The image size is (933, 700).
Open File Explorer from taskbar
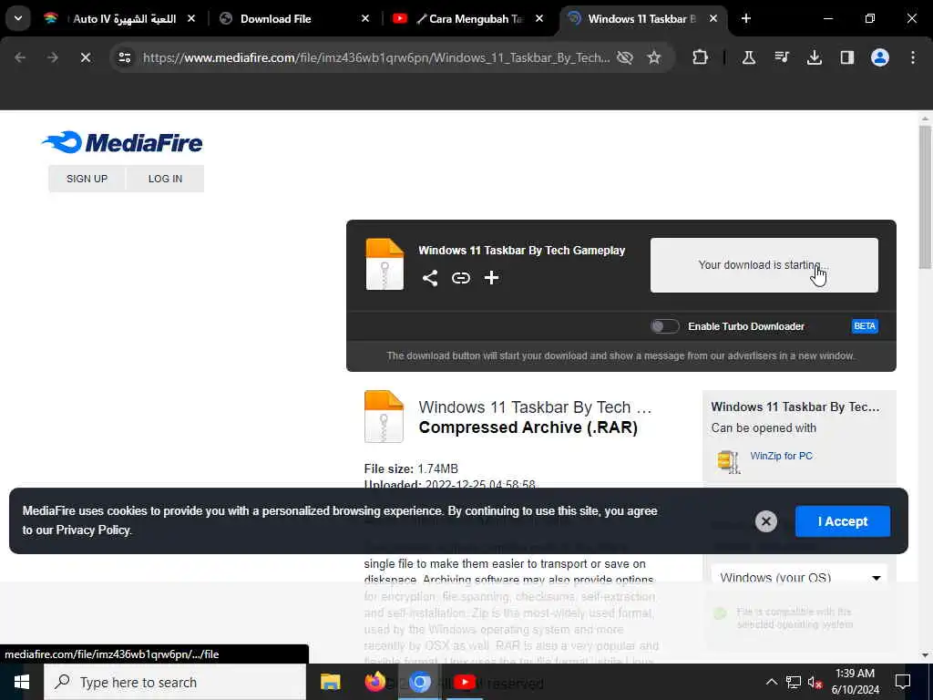point(330,682)
